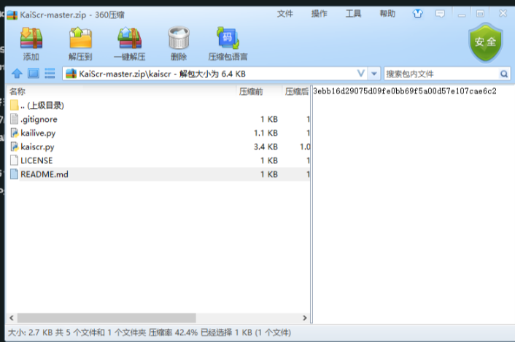Viewport: 515px width, 342px height.
Task: Click the horizontal scrollbar thumb
Action: (x=107, y=318)
